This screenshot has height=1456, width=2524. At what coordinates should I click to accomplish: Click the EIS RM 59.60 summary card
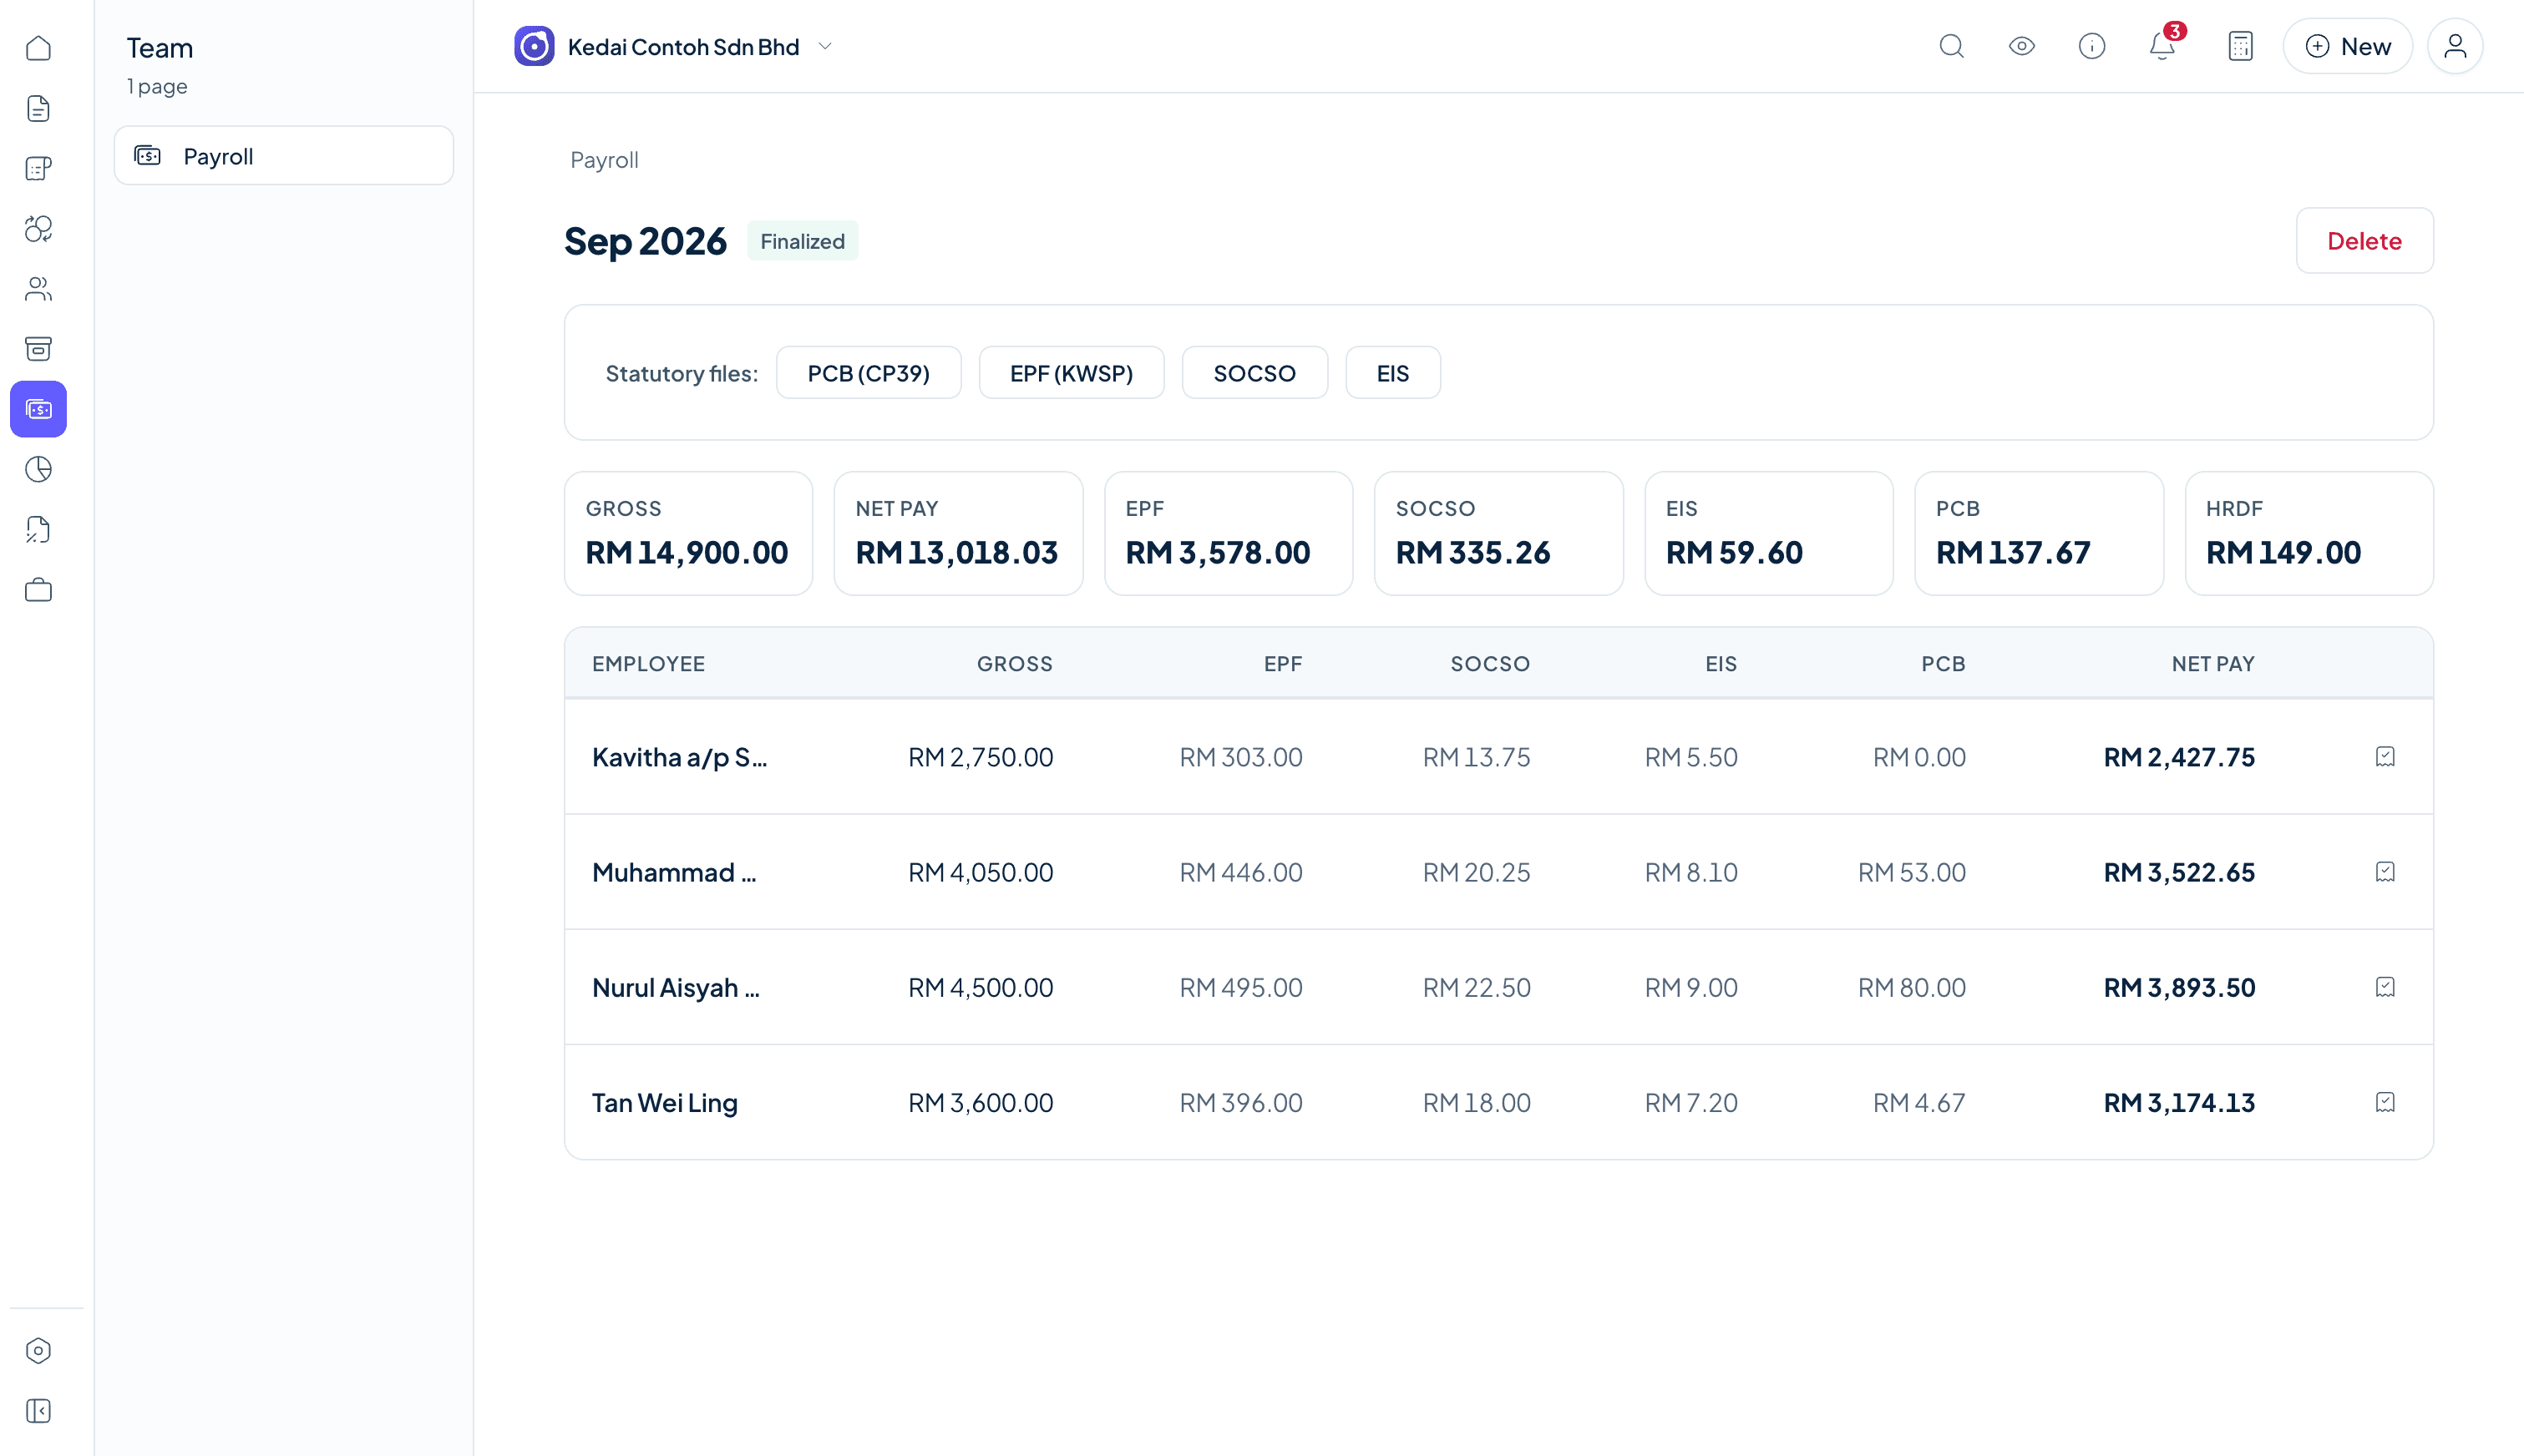(x=1767, y=533)
